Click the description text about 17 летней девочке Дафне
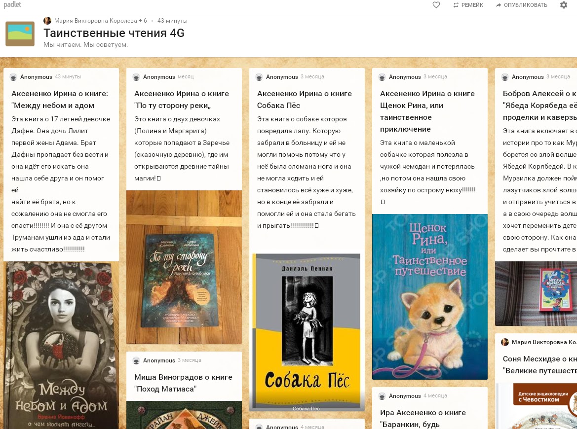This screenshot has width=577, height=429. point(61,184)
